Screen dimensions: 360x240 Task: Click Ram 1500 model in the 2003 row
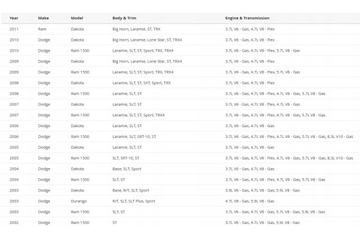tap(80, 212)
